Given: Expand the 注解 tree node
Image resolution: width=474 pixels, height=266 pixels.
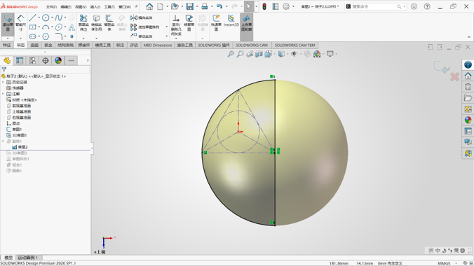Looking at the screenshot, I should 3,94.
